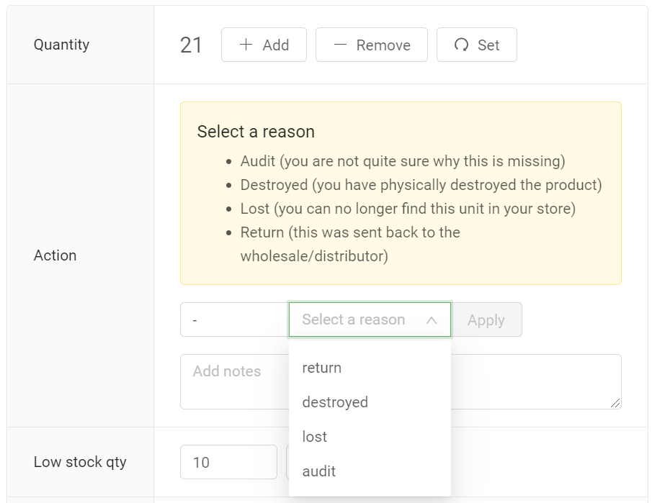Click the current quantity value 21
652x503 pixels.
[x=191, y=45]
